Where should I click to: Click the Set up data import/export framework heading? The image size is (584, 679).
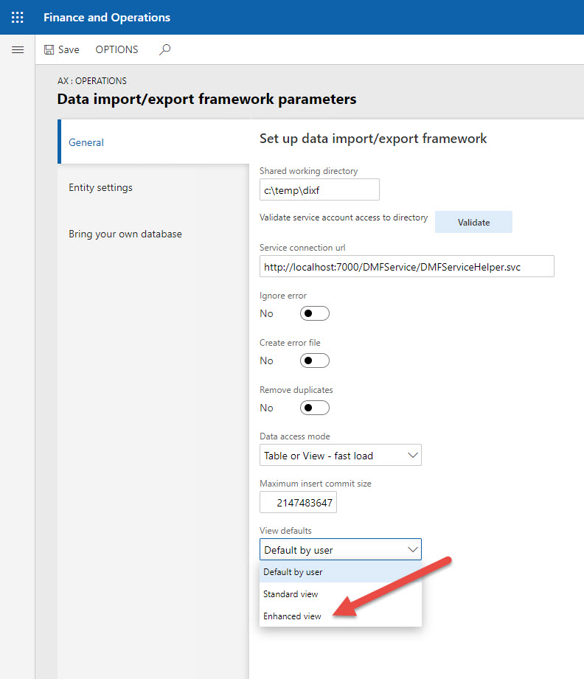tap(373, 139)
